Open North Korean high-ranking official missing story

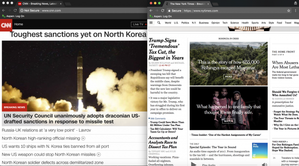pos(41,138)
